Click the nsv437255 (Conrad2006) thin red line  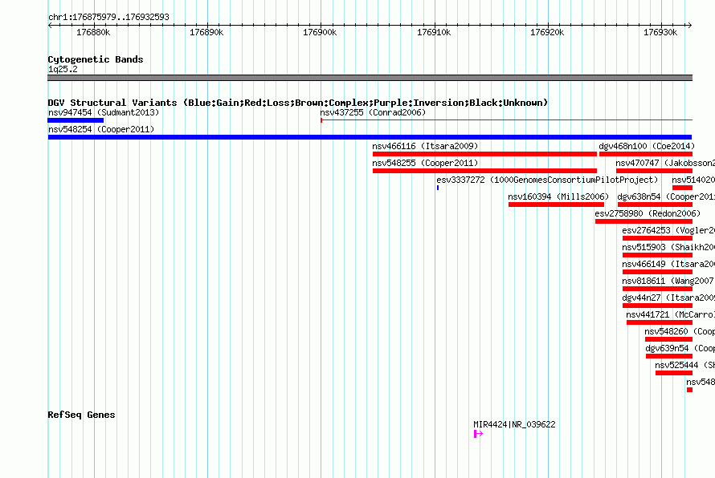pos(507,120)
